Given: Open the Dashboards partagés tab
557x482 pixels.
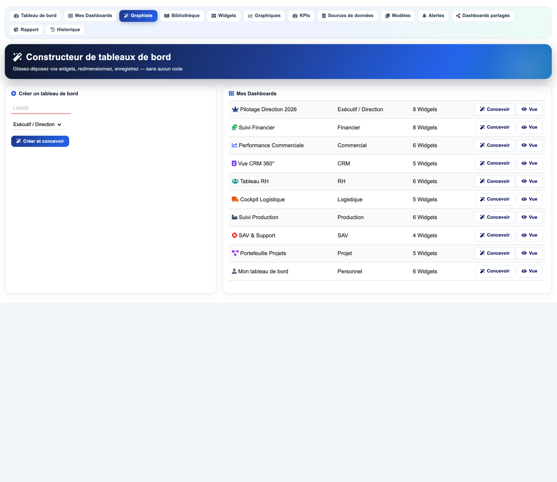Looking at the screenshot, I should [483, 16].
